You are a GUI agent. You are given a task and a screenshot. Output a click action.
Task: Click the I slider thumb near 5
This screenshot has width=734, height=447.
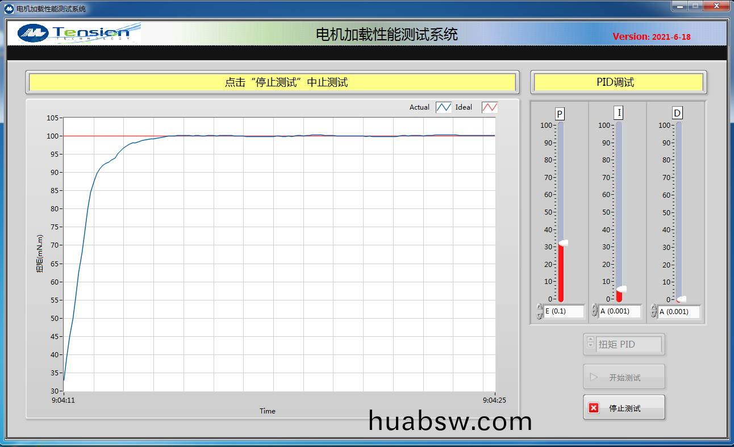(622, 289)
